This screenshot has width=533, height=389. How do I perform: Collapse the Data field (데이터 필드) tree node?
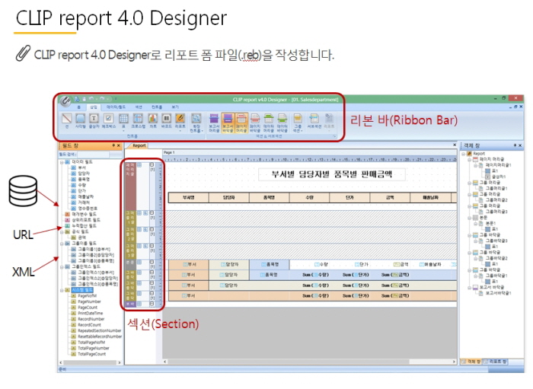(x=62, y=162)
